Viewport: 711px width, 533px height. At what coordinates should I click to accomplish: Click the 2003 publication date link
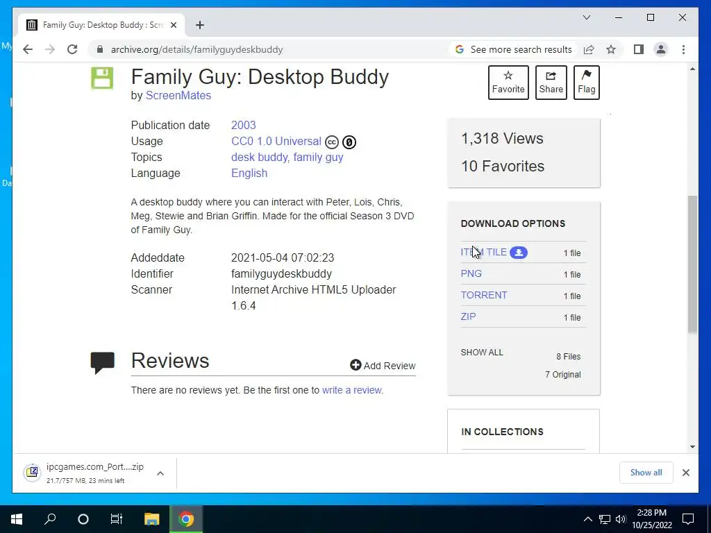(x=244, y=125)
